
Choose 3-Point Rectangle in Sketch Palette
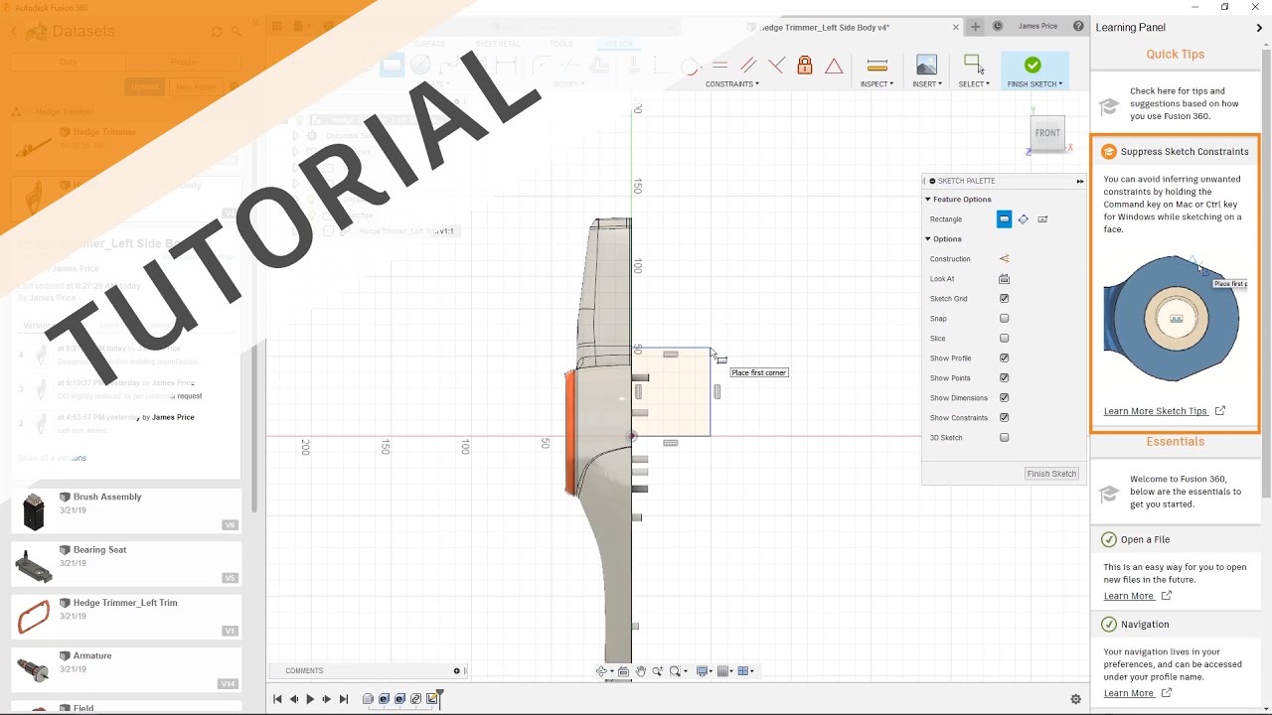[1023, 219]
